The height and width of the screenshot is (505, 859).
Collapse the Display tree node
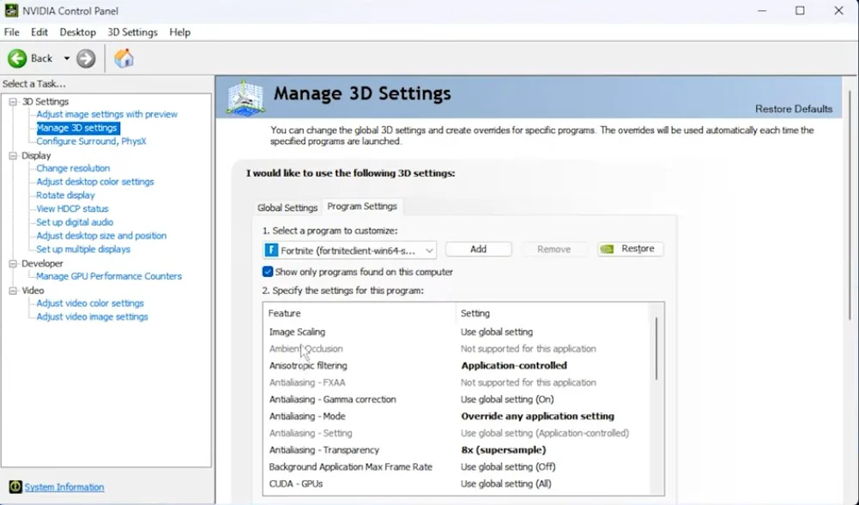pos(13,156)
